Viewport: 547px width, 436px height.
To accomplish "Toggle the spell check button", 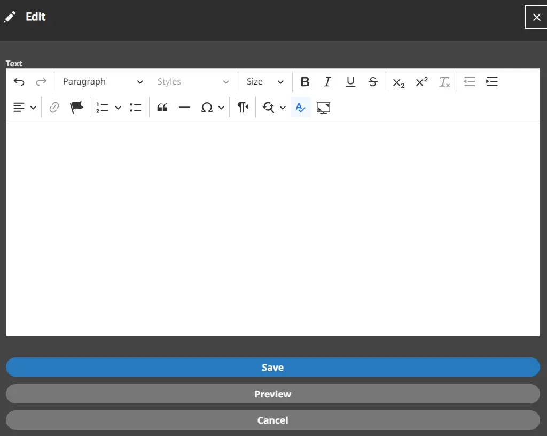I will coord(301,108).
